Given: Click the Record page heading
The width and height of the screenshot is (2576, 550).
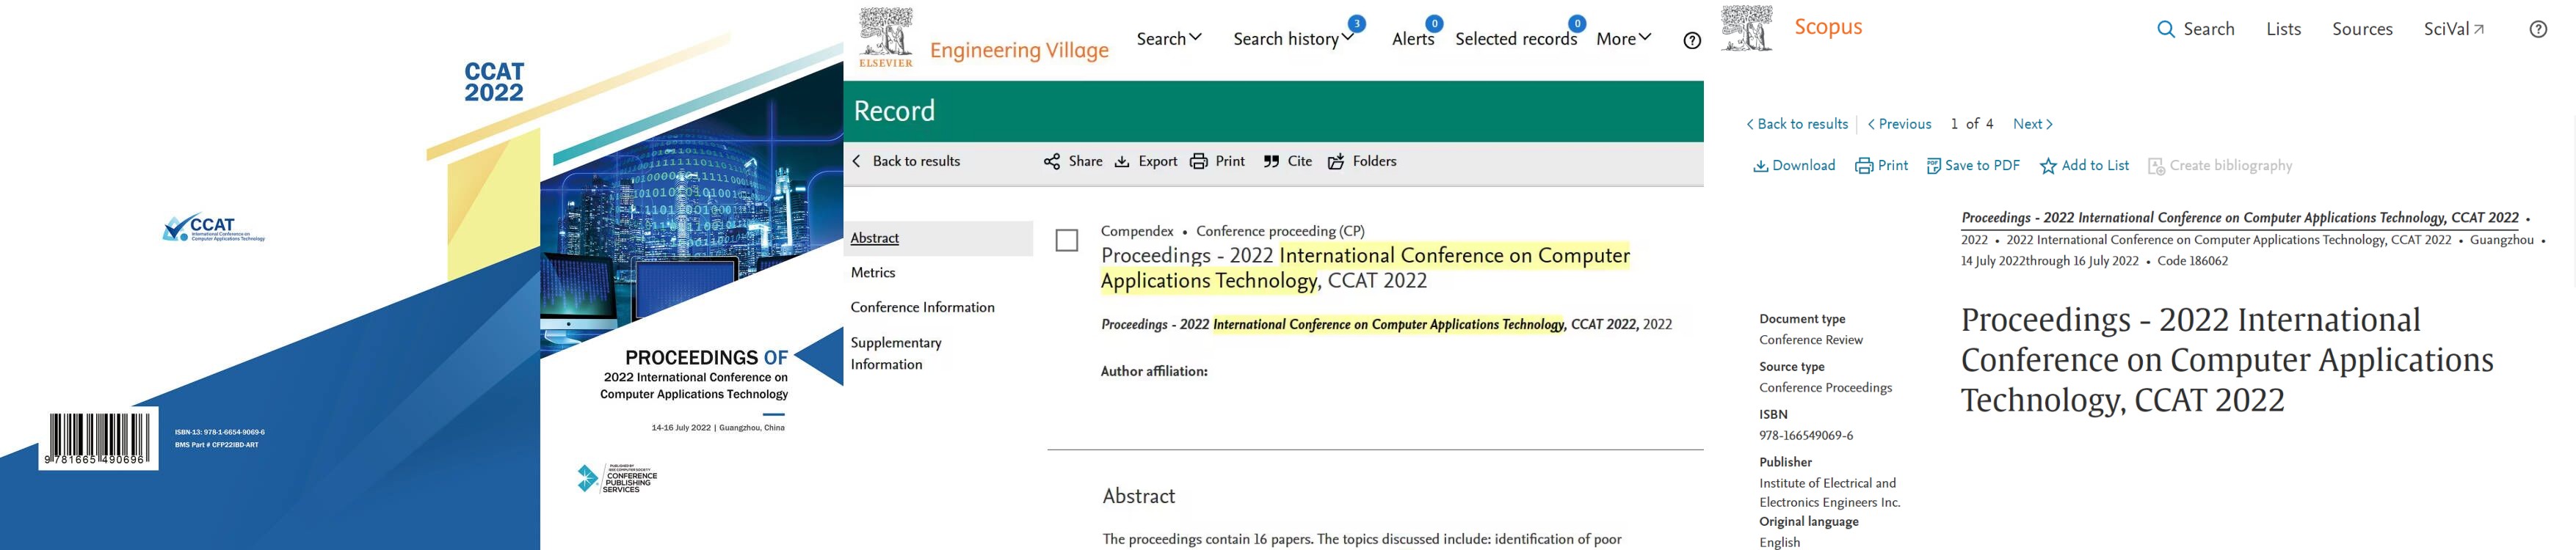Looking at the screenshot, I should [894, 111].
